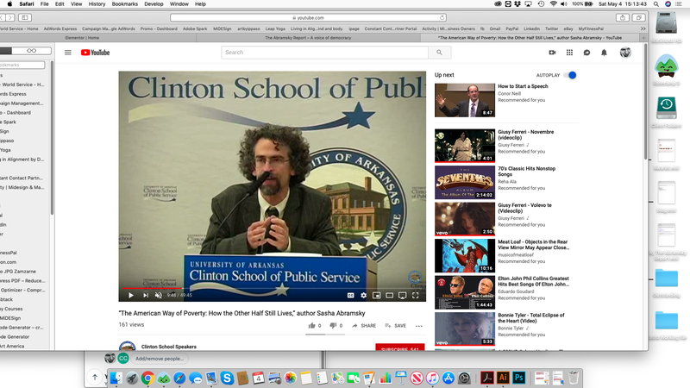
Task: Enter full screen on the video
Action: pyautogui.click(x=415, y=295)
